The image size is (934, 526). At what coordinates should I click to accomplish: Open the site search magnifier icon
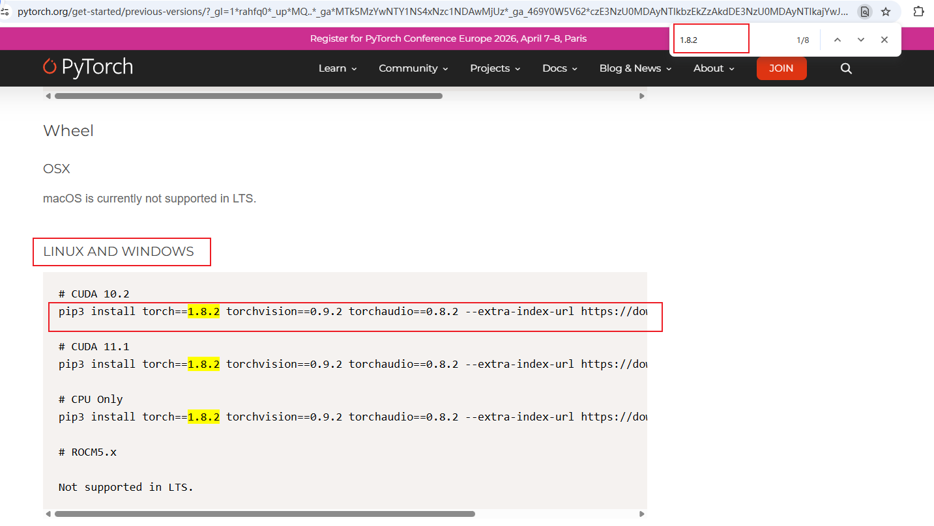coord(846,68)
